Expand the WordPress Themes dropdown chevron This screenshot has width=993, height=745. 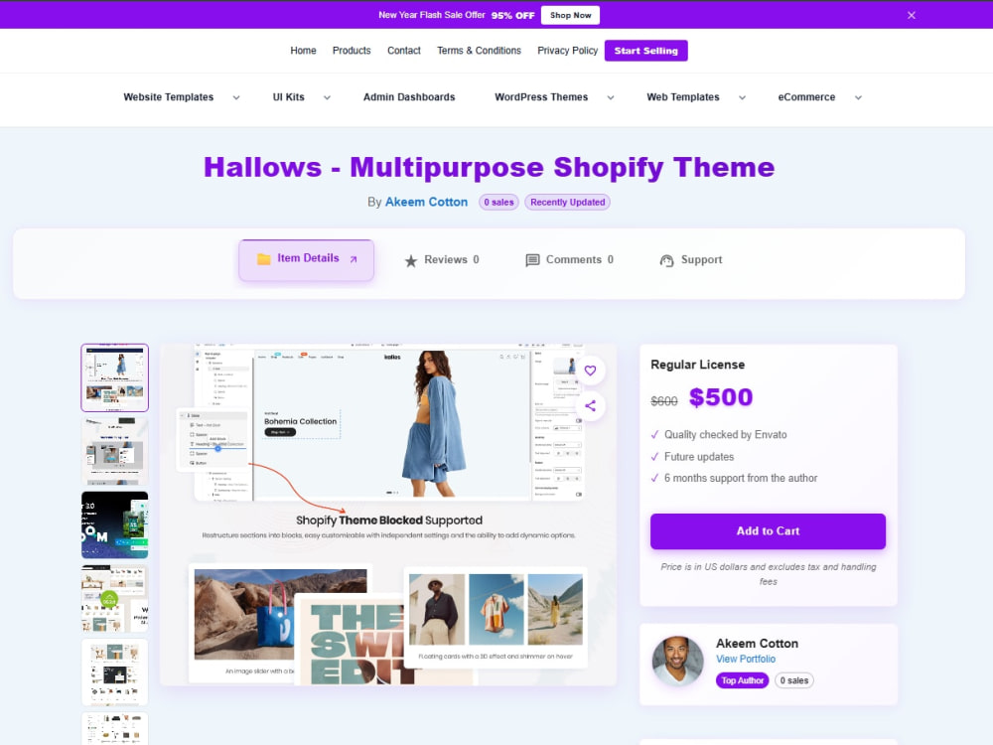click(611, 97)
